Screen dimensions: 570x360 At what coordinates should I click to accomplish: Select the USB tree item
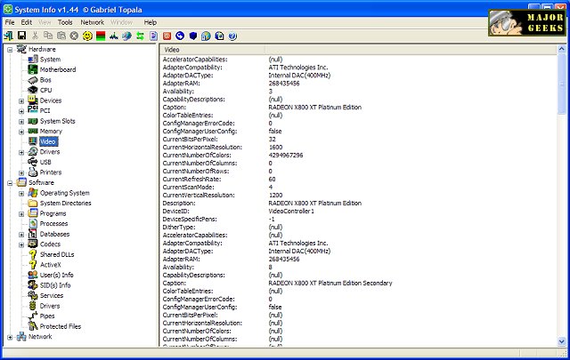(x=45, y=162)
